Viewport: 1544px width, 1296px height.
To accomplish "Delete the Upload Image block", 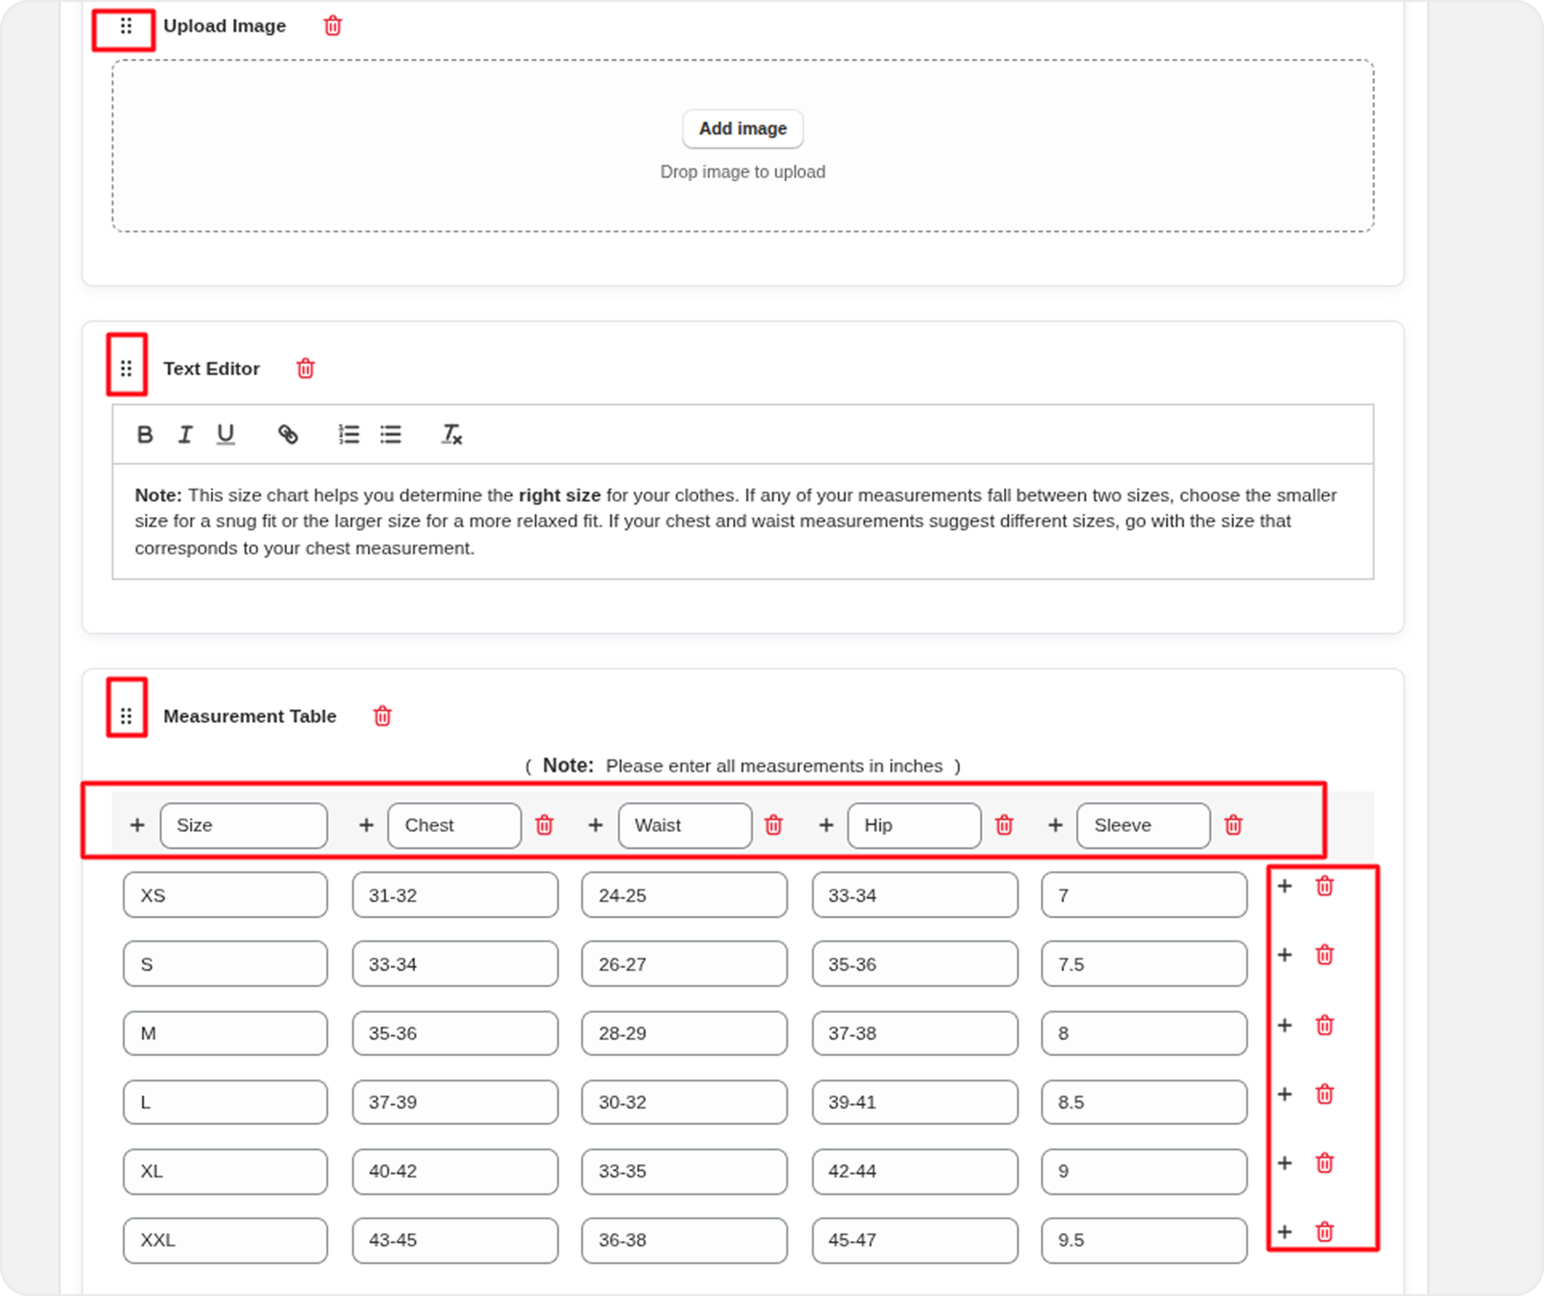I will pos(332,26).
